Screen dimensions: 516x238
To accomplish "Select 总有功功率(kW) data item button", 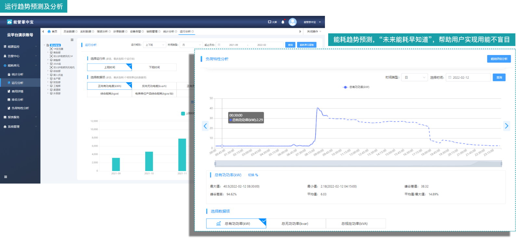I will 236,223.
